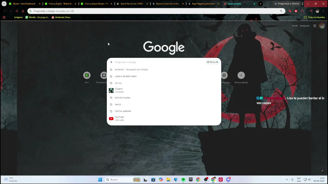Open the volume speaker control
The width and height of the screenshot is (328, 184).
tap(309, 180)
